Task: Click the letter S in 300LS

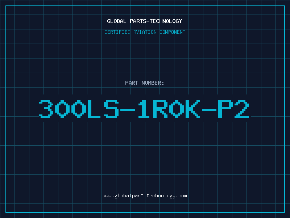Action: tap(111, 109)
